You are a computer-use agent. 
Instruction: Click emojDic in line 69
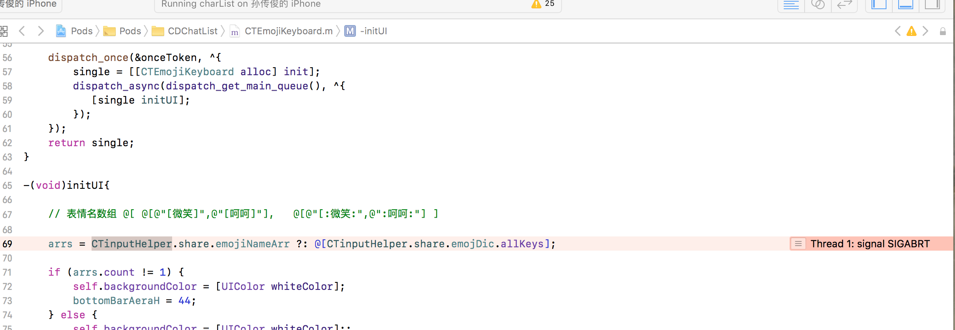click(x=472, y=244)
